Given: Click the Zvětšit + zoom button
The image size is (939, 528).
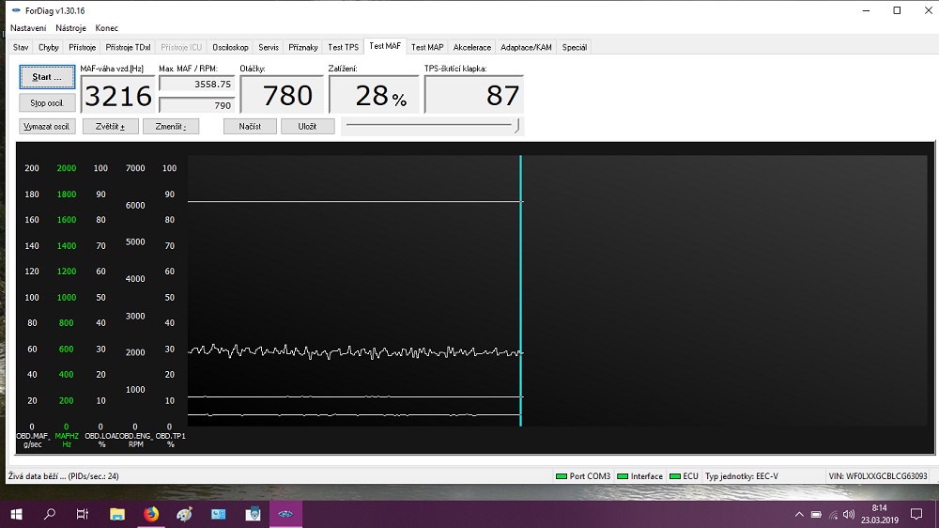Looking at the screenshot, I should [x=110, y=126].
